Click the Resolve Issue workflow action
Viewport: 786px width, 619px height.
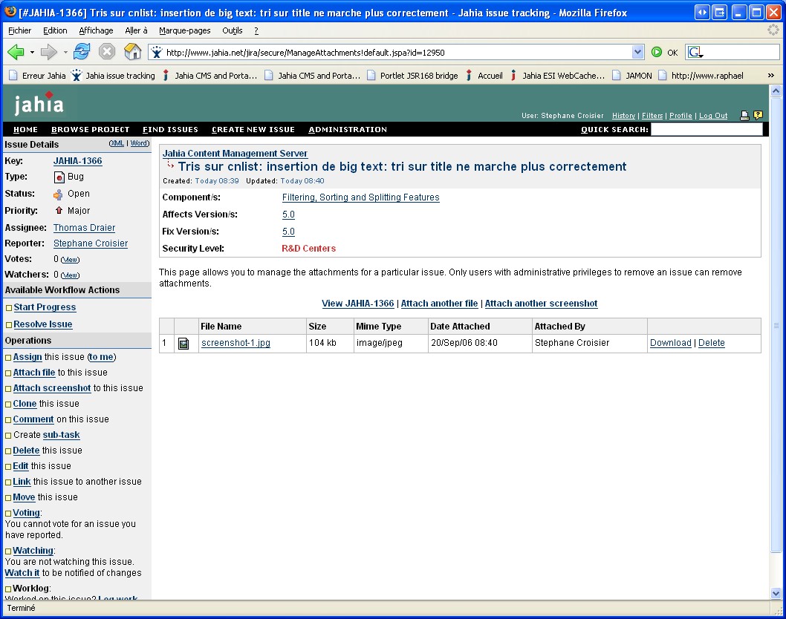(x=43, y=324)
